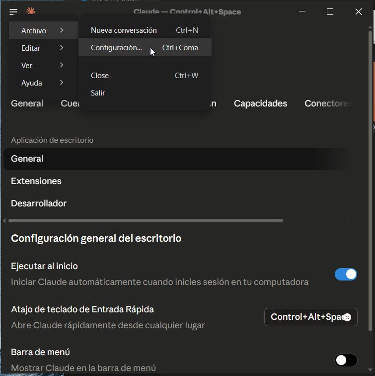Click the Ejecutar al inicio label
The height and width of the screenshot is (376, 375).
point(44,266)
